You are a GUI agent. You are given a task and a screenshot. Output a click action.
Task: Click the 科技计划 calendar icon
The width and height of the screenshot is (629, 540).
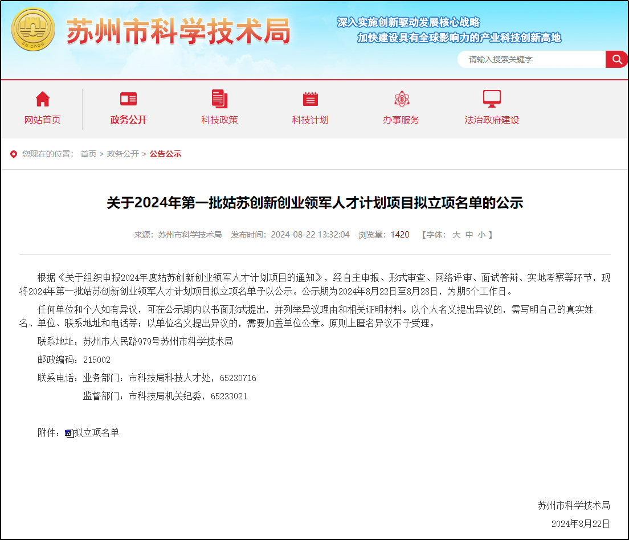pyautogui.click(x=310, y=99)
